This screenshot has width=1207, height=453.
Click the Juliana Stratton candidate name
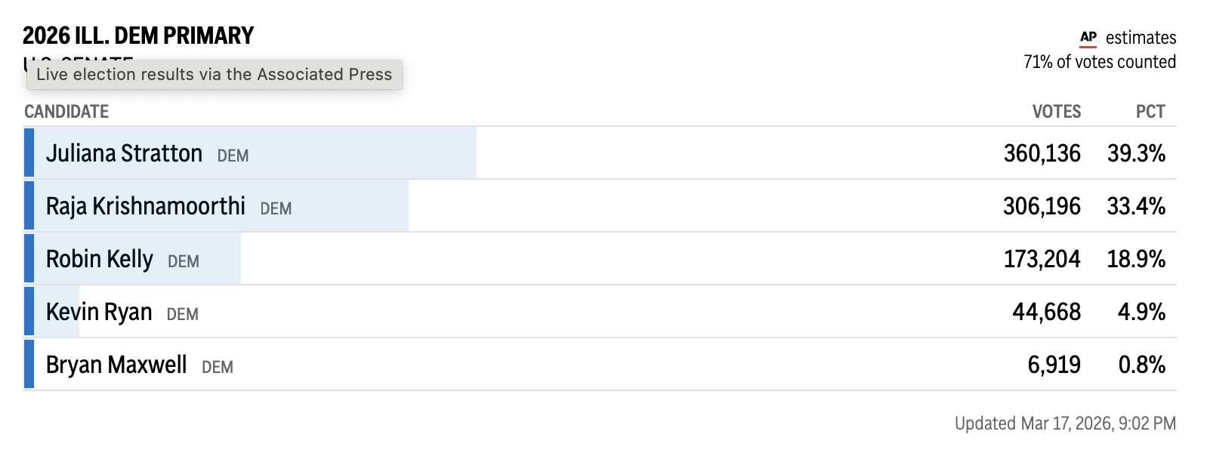pyautogui.click(x=124, y=153)
